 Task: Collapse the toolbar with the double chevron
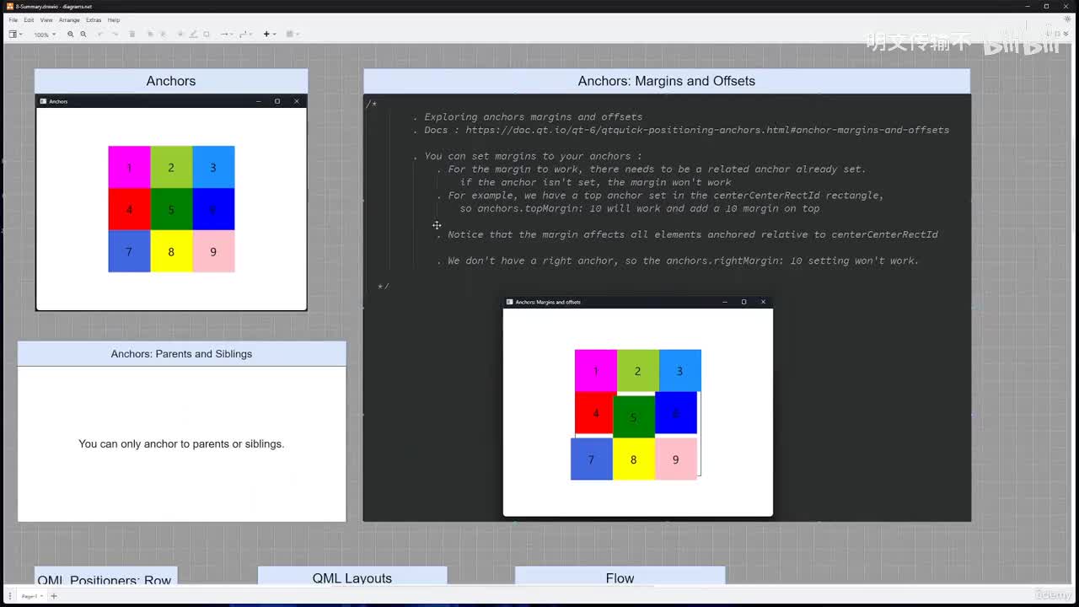click(x=1066, y=35)
